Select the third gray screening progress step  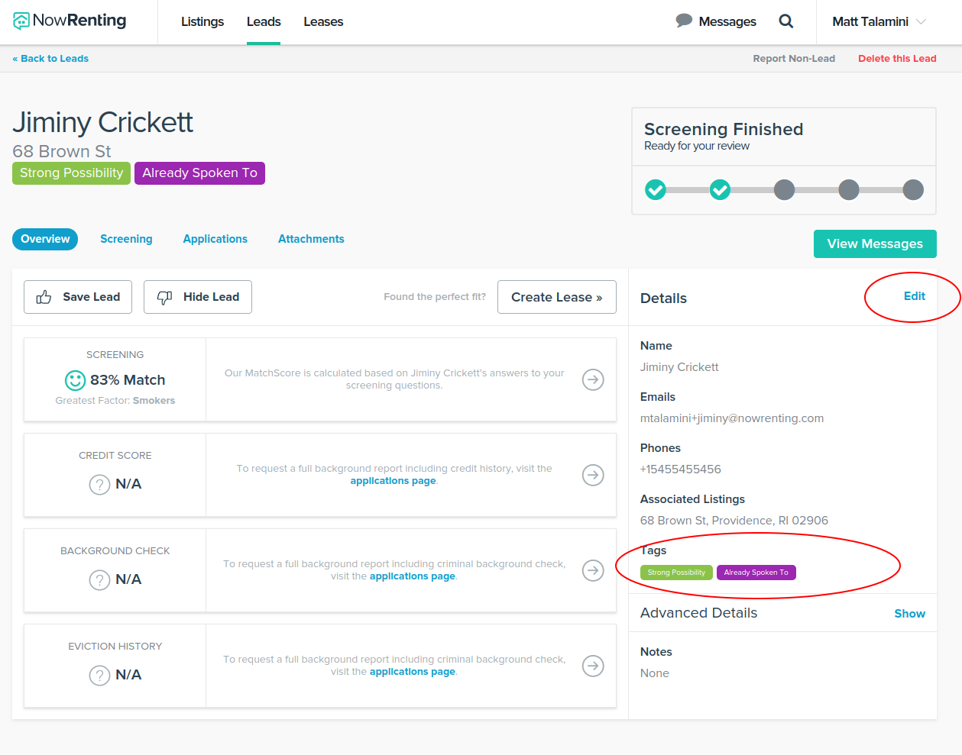coord(784,189)
